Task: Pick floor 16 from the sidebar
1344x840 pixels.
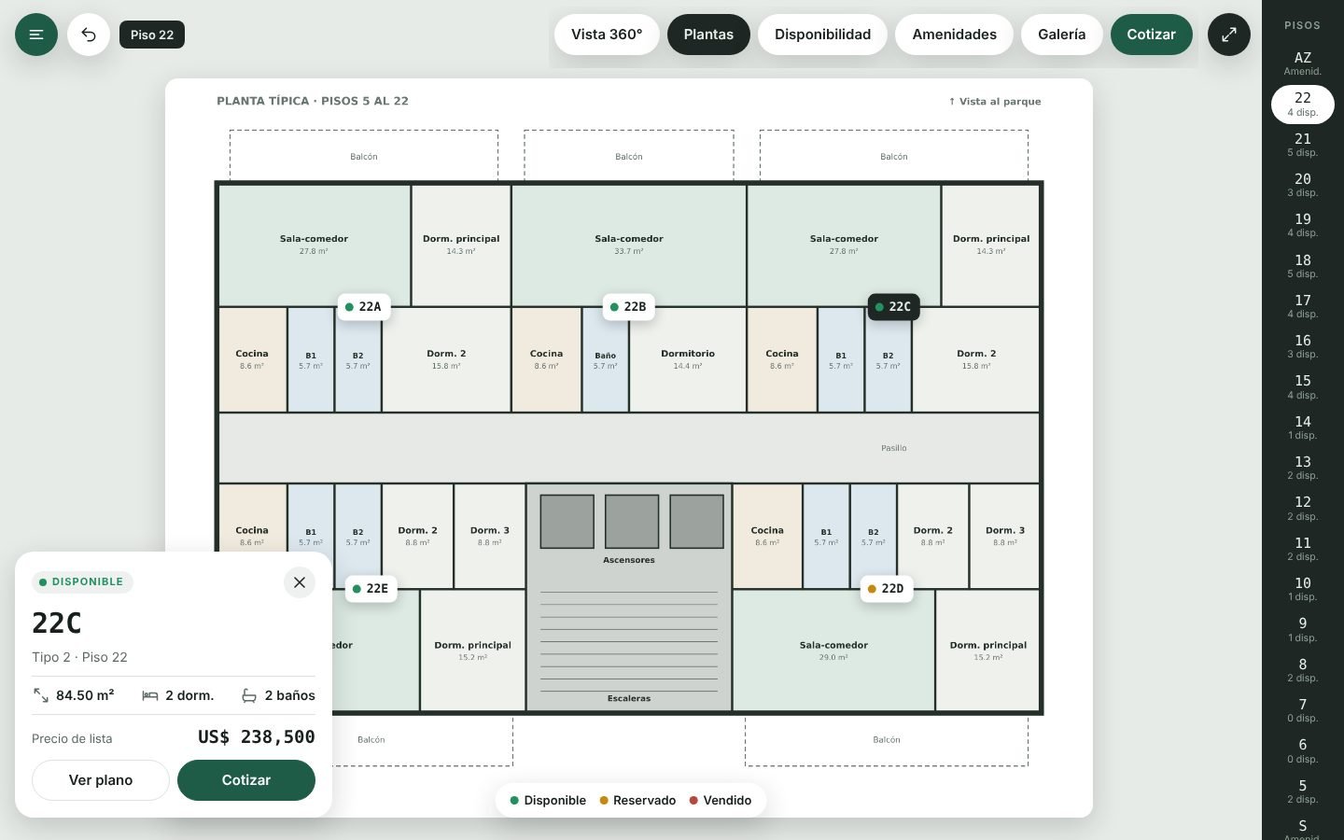Action: click(x=1303, y=346)
